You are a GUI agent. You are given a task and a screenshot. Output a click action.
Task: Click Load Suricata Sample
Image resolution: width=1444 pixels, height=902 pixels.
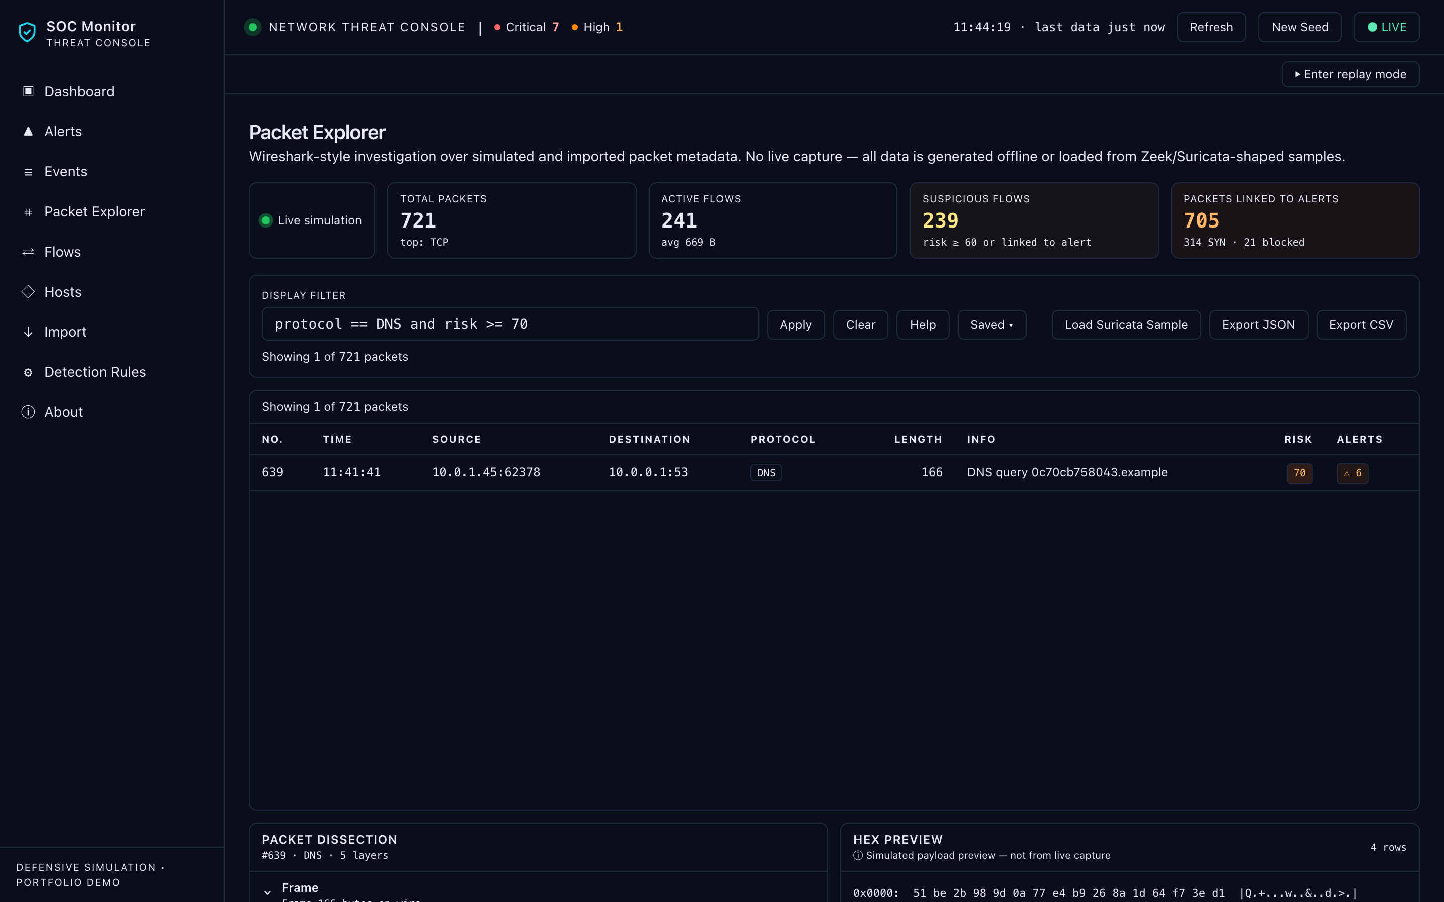pos(1126,325)
